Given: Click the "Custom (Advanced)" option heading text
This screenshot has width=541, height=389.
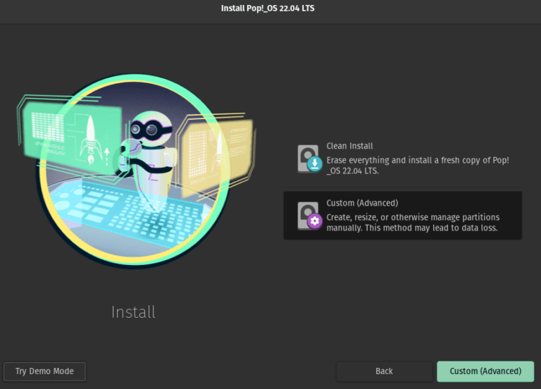Looking at the screenshot, I should [x=362, y=203].
